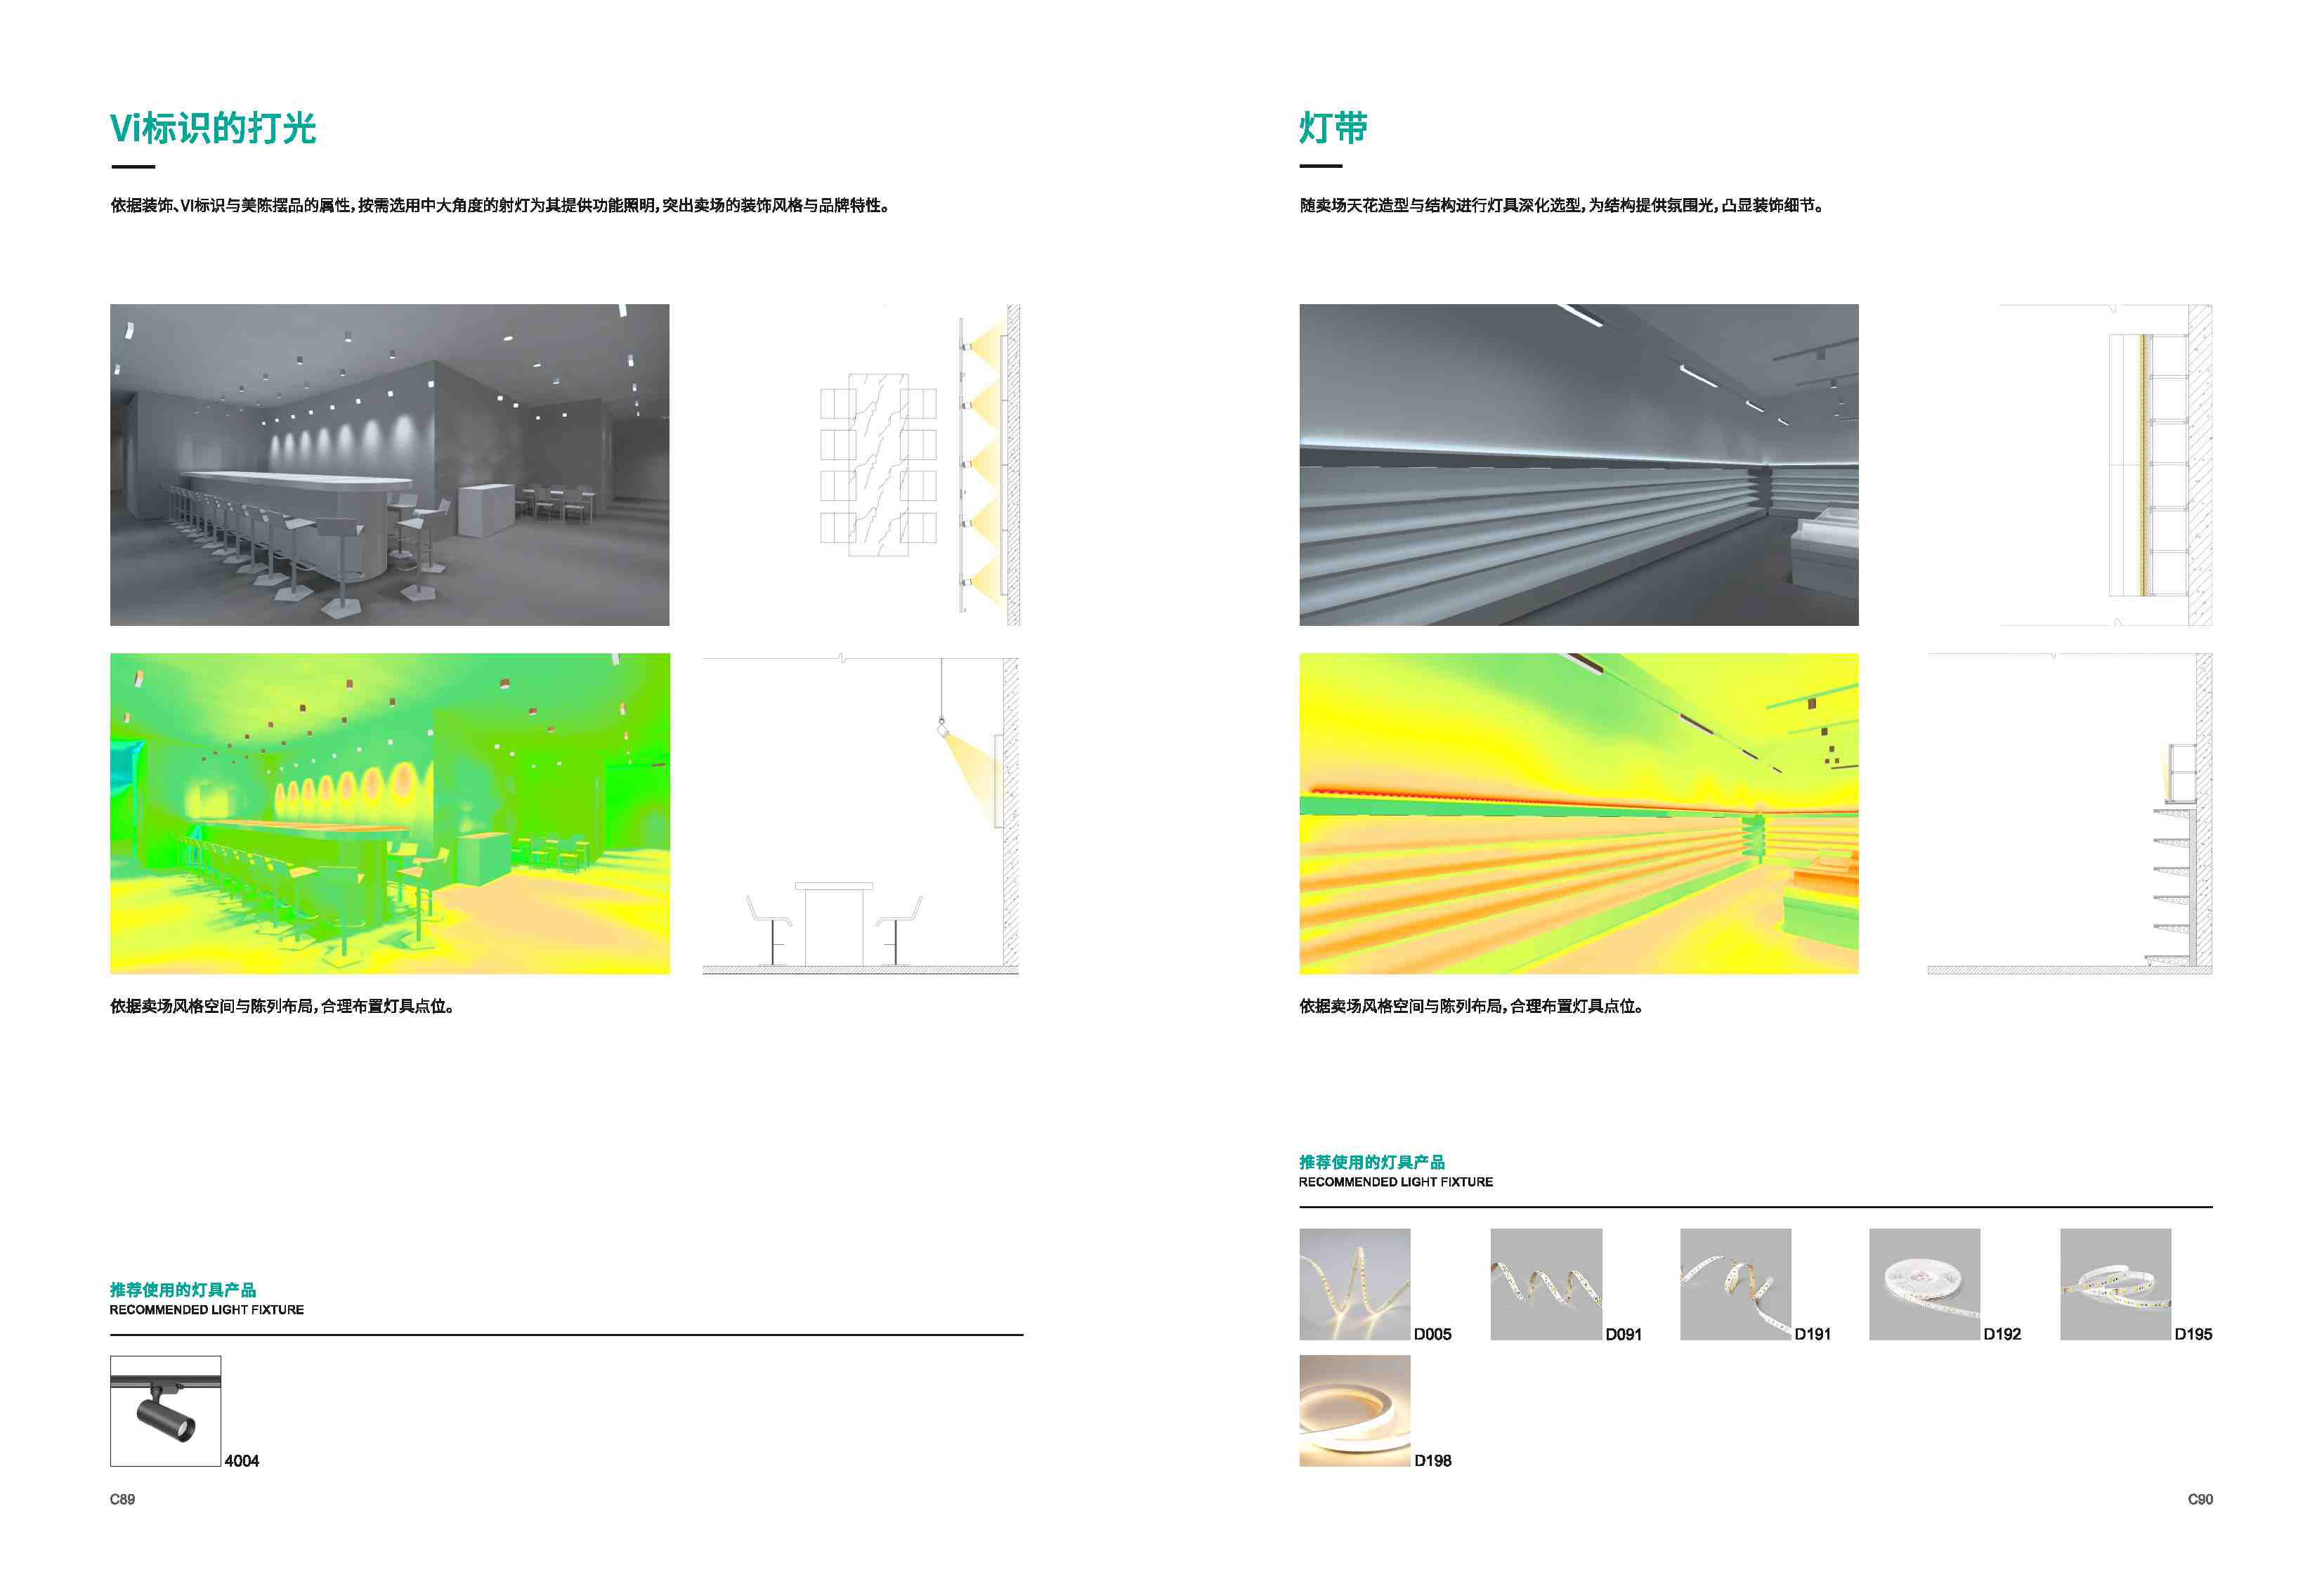Viewport: 2324px width, 1577px height.
Task: Click the heading "Vi标识的打光"
Action: click(x=213, y=128)
